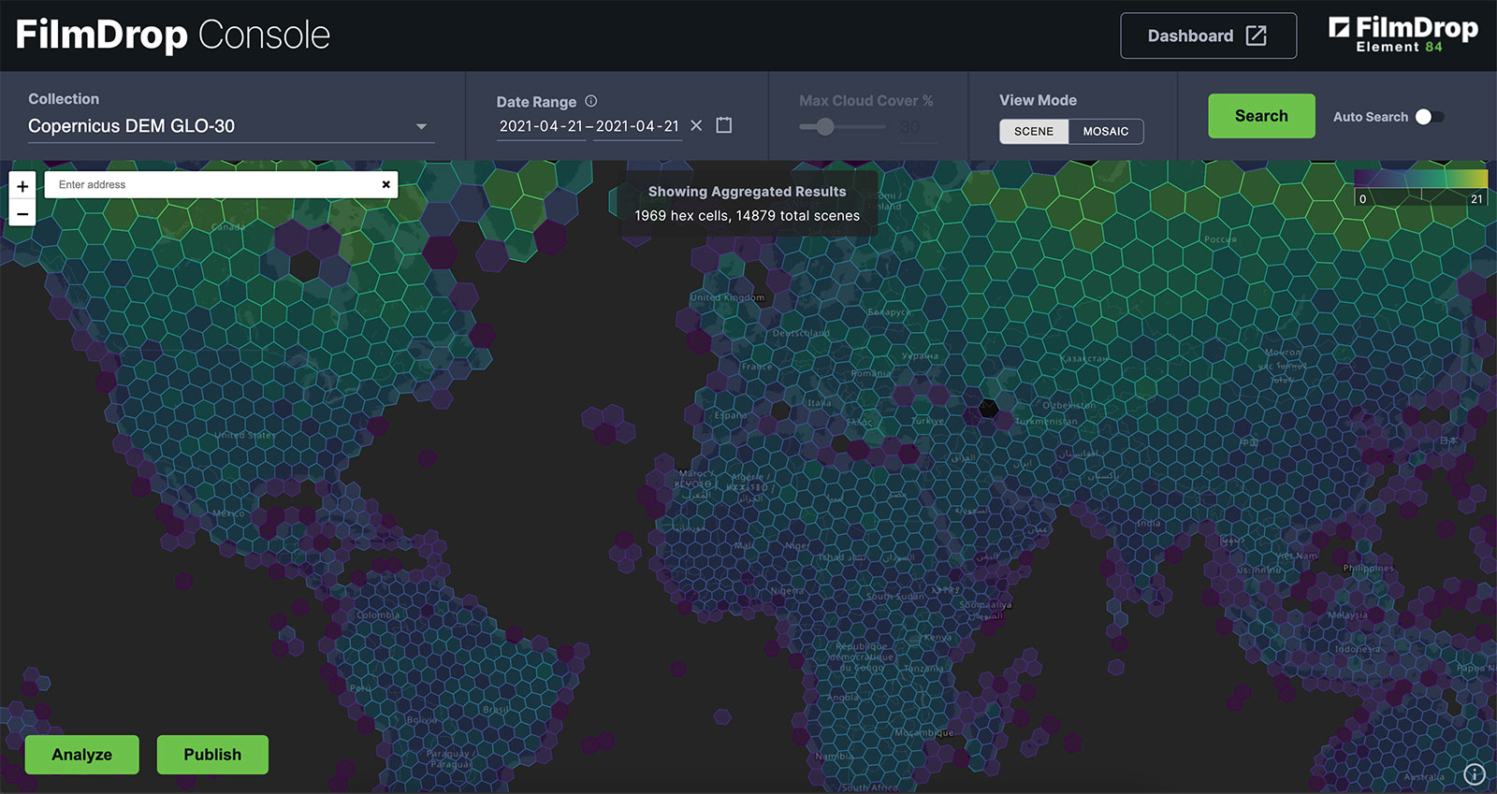This screenshot has width=1497, height=794.
Task: Click the hex density color legend bar
Action: pos(1420,178)
